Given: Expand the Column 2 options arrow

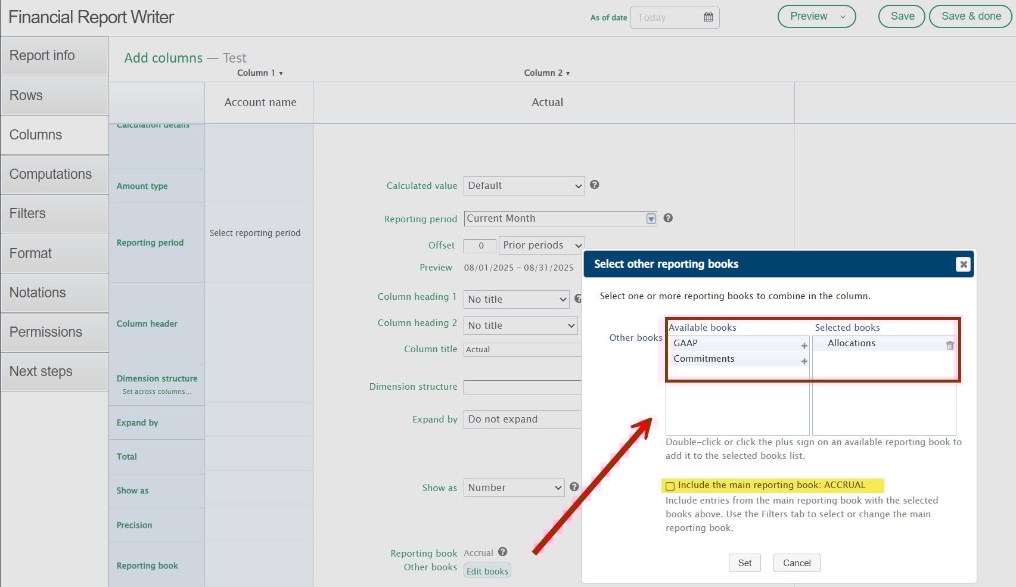Looking at the screenshot, I should (568, 73).
